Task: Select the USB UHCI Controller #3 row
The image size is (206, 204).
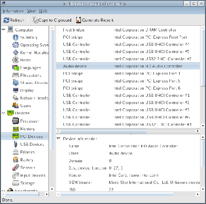Action: (128, 110)
